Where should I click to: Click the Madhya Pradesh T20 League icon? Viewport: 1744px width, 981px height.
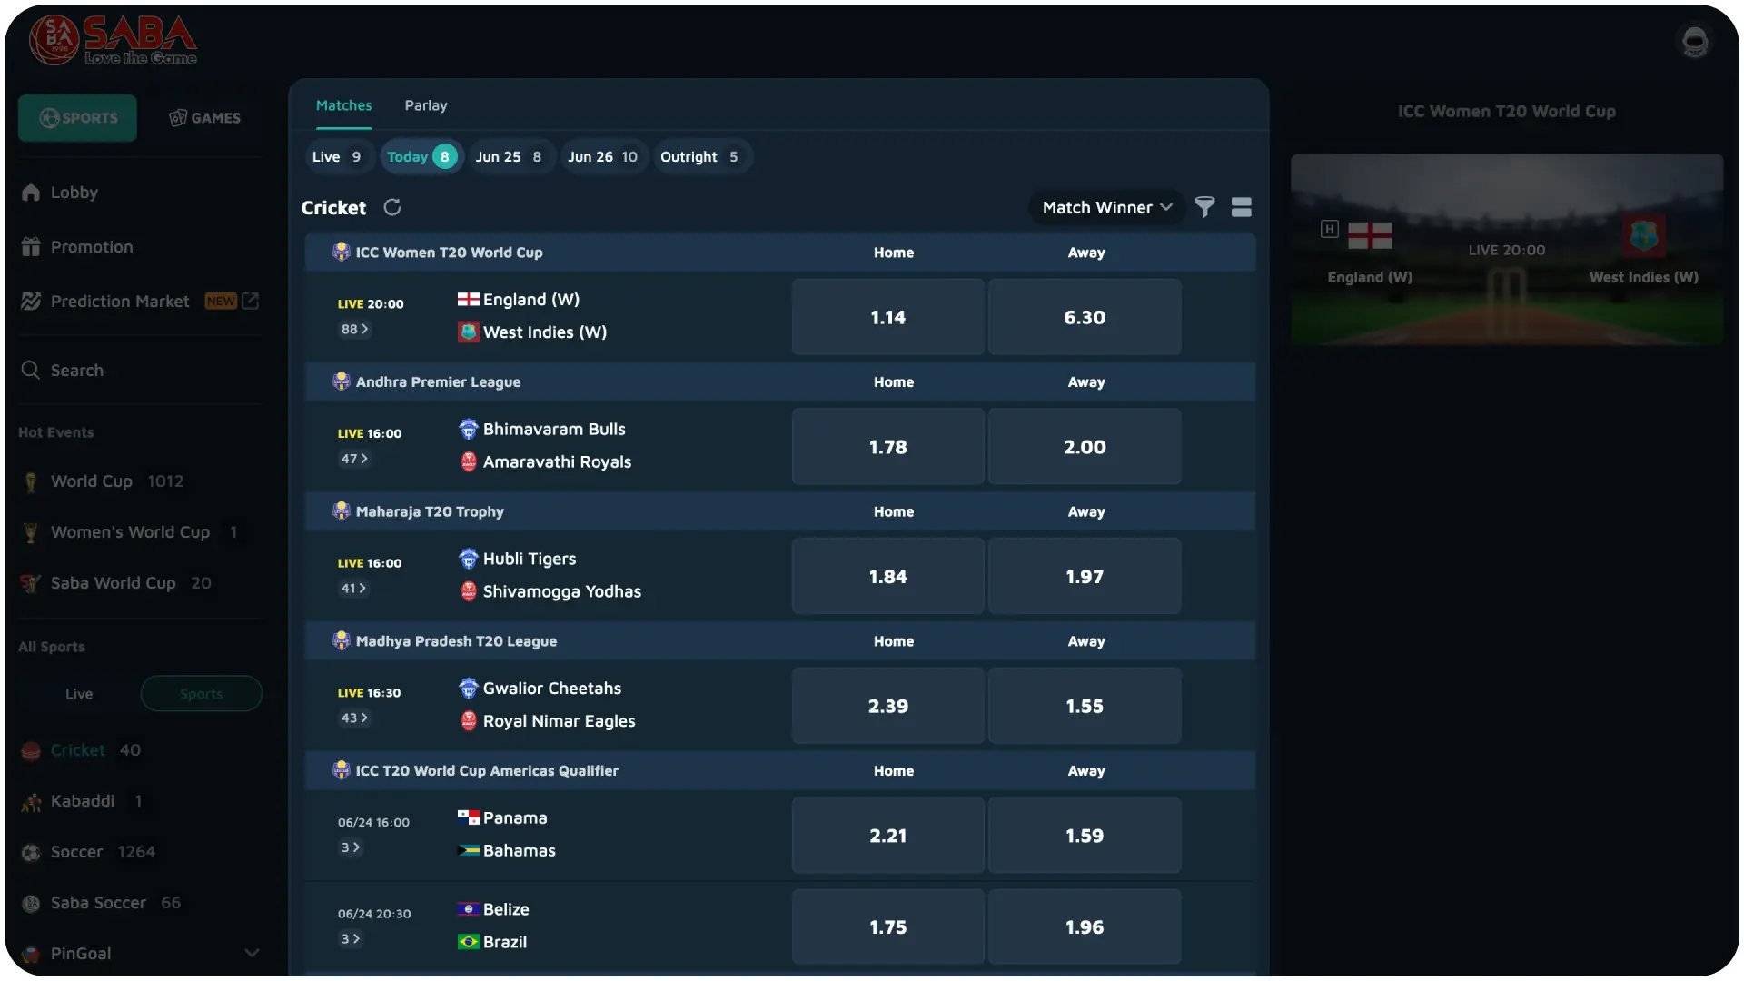pyautogui.click(x=342, y=640)
